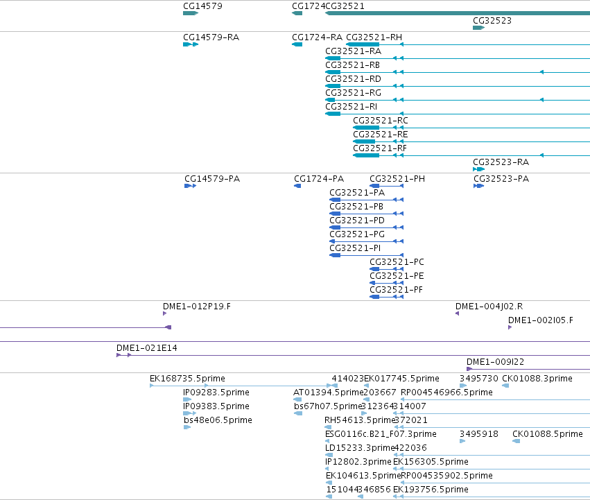Image resolution: width=590 pixels, height=500 pixels.
Task: Open EST label 3495730
Action: (x=478, y=379)
